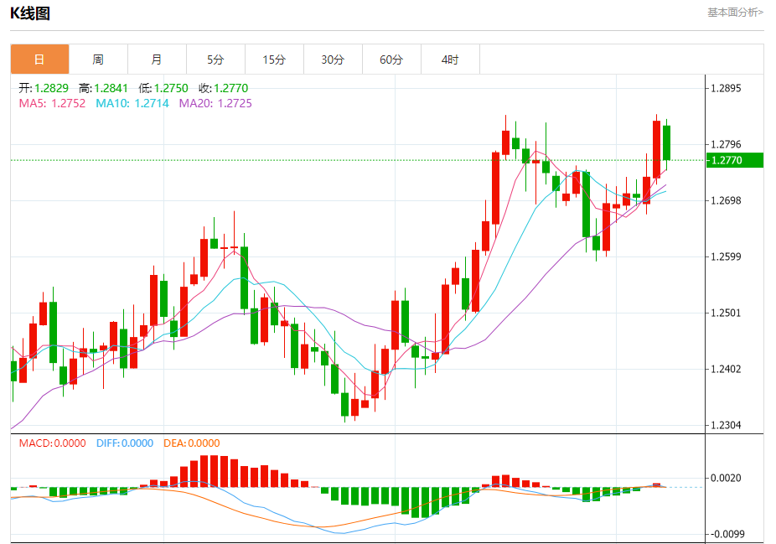Click the MACD:0.0000 indicator label

53,443
